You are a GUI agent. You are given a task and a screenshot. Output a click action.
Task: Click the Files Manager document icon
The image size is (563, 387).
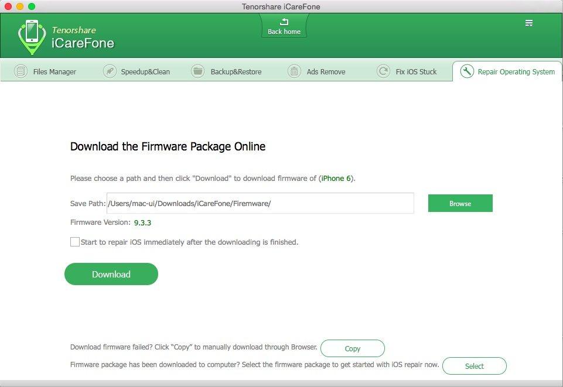click(x=21, y=71)
